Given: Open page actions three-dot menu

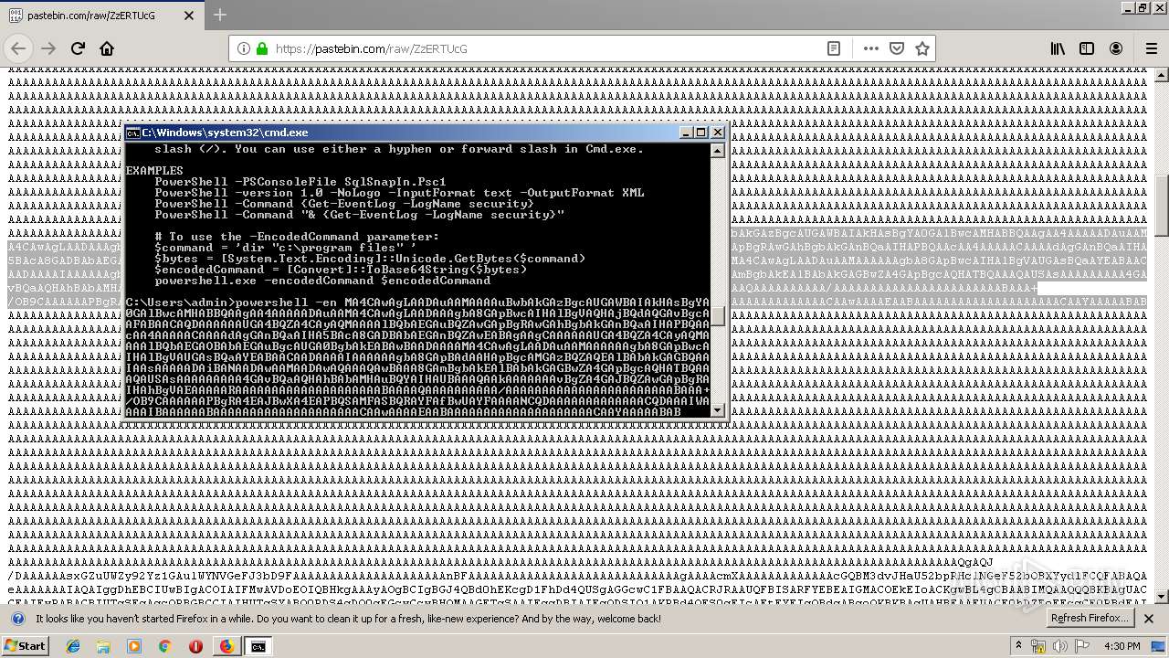Looking at the screenshot, I should point(871,48).
